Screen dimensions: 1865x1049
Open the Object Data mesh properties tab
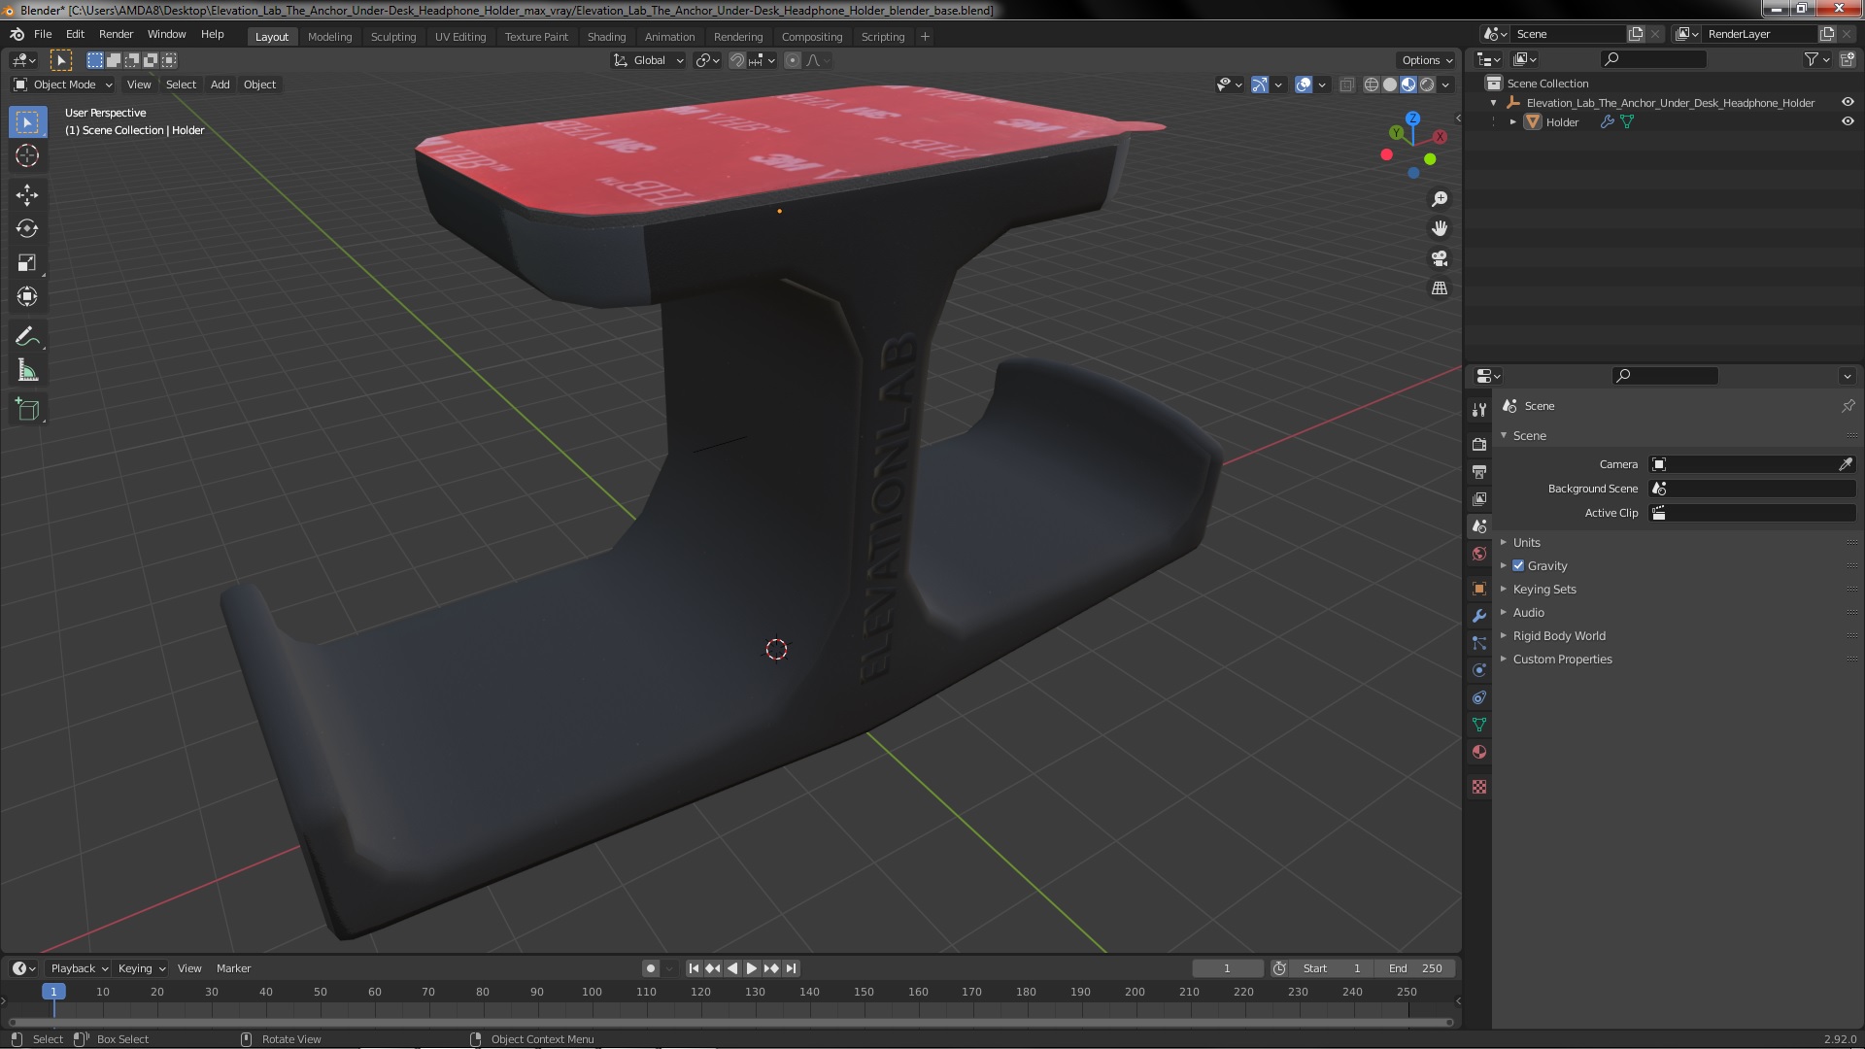coord(1479,725)
